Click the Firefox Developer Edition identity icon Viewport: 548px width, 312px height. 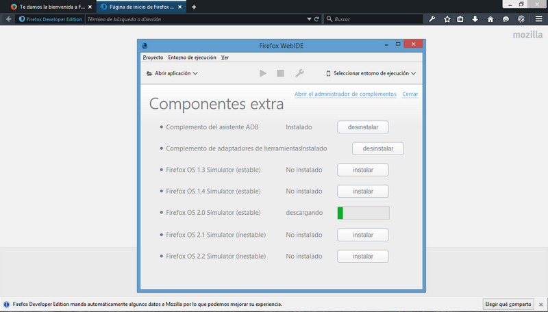click(22, 19)
